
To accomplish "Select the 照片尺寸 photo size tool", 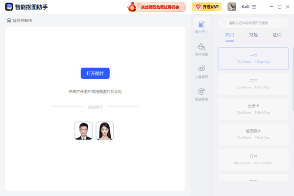I will tap(201, 26).
